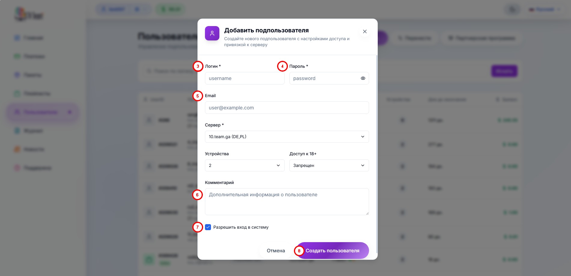The image size is (571, 276).
Task: Click the green pill in the top bar
Action: tap(170, 10)
